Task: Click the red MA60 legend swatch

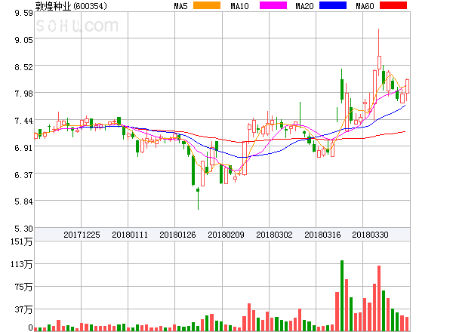Action: pos(393,5)
